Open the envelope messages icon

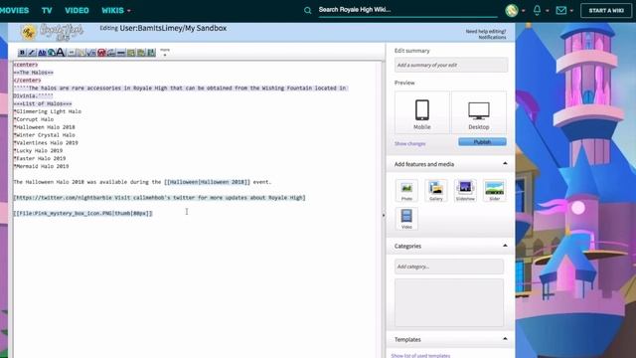(x=561, y=10)
